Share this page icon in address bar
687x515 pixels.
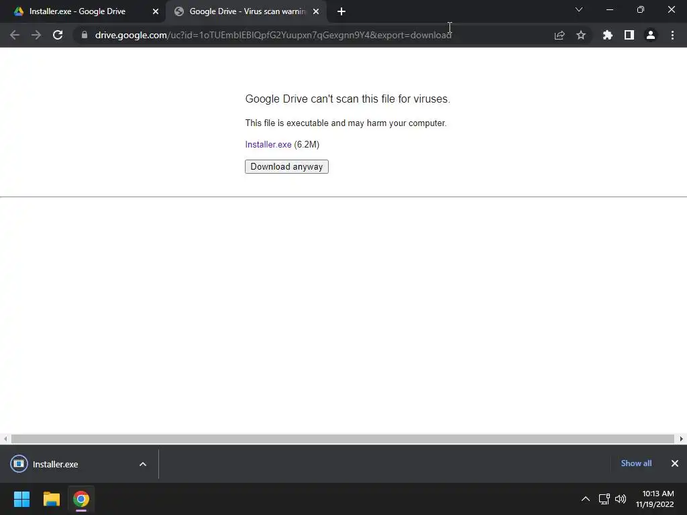[x=560, y=35]
